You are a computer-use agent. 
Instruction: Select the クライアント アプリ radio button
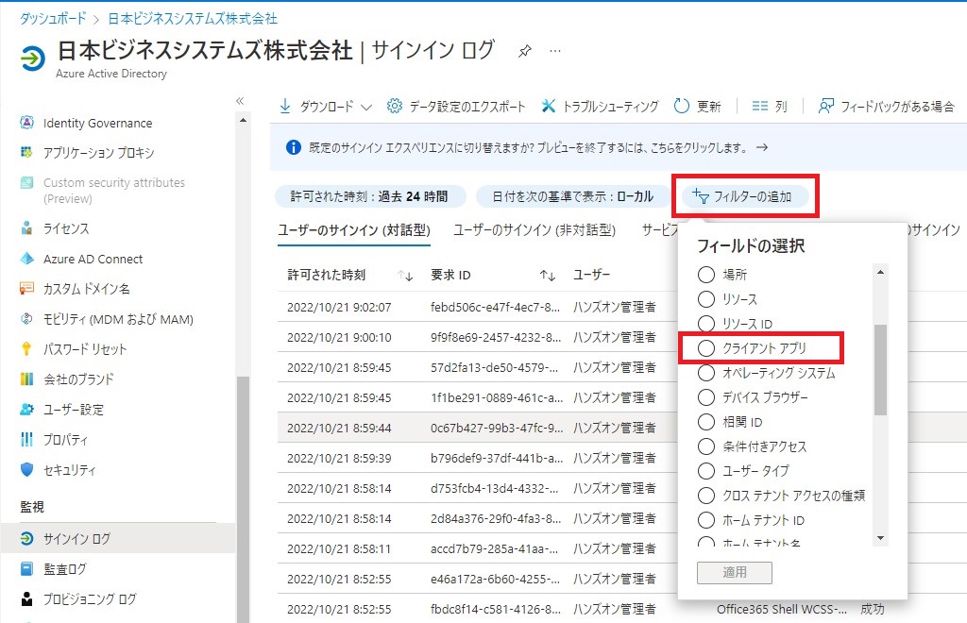coord(706,348)
